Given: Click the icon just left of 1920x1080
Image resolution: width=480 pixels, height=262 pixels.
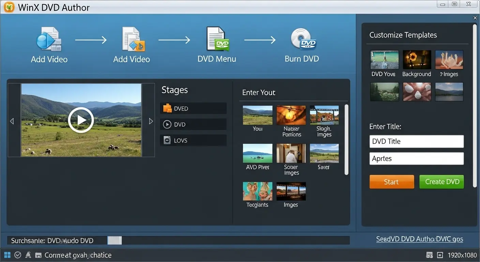Looking at the screenshot, I should point(440,255).
